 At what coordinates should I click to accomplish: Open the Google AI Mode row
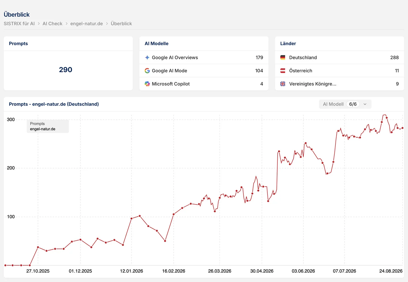click(204, 71)
